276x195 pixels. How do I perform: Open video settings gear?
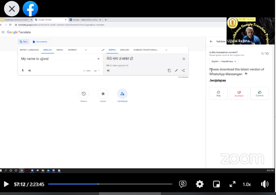pyautogui.click(x=200, y=184)
